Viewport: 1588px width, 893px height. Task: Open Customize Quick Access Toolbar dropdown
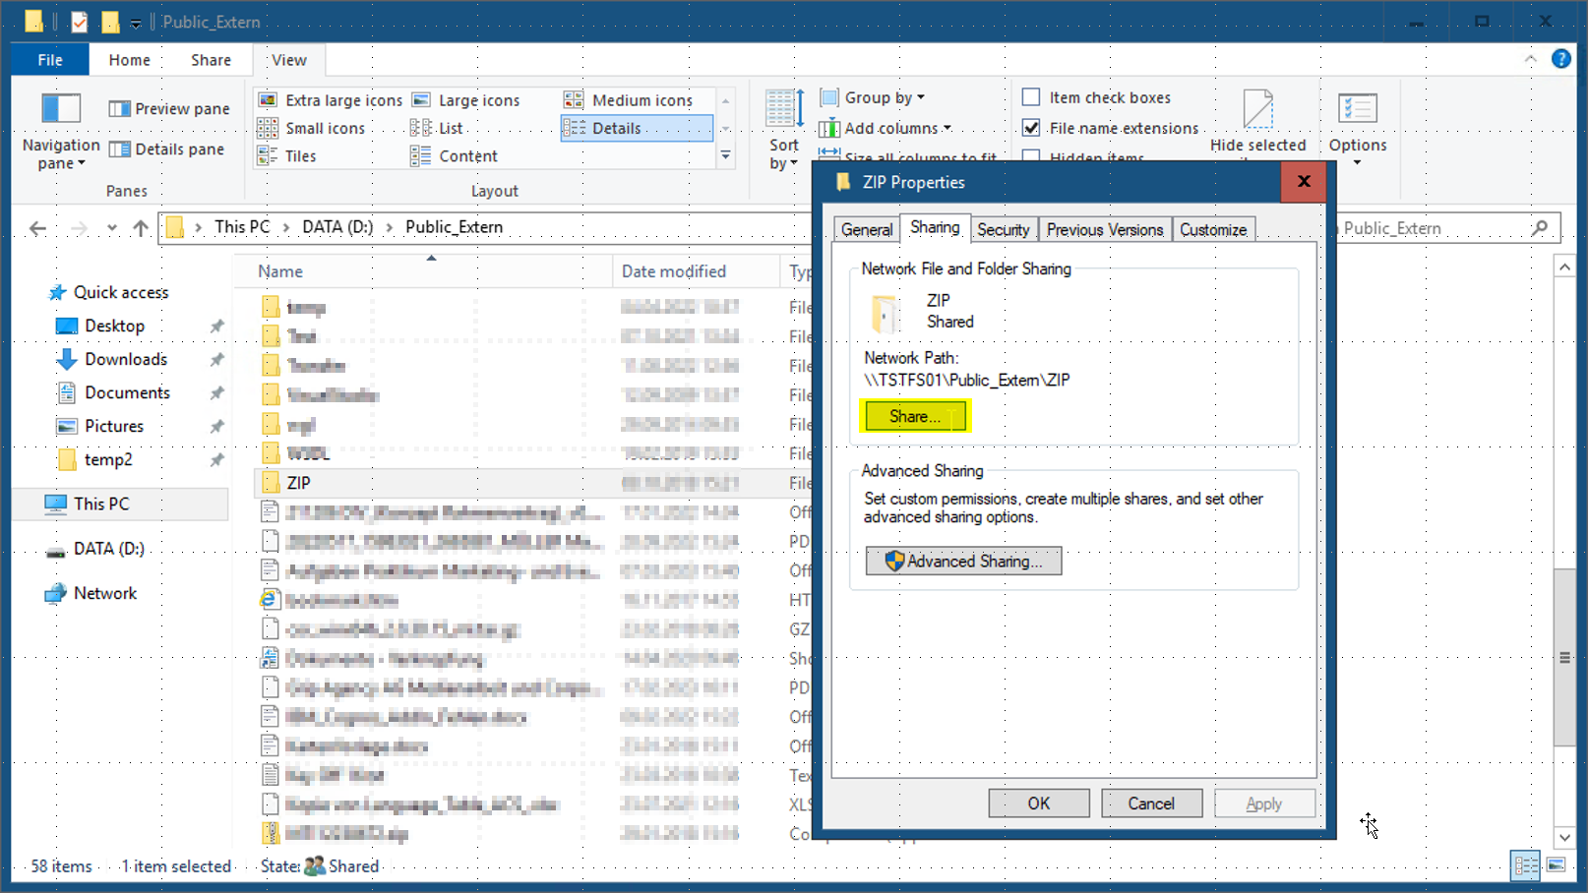pos(136,23)
